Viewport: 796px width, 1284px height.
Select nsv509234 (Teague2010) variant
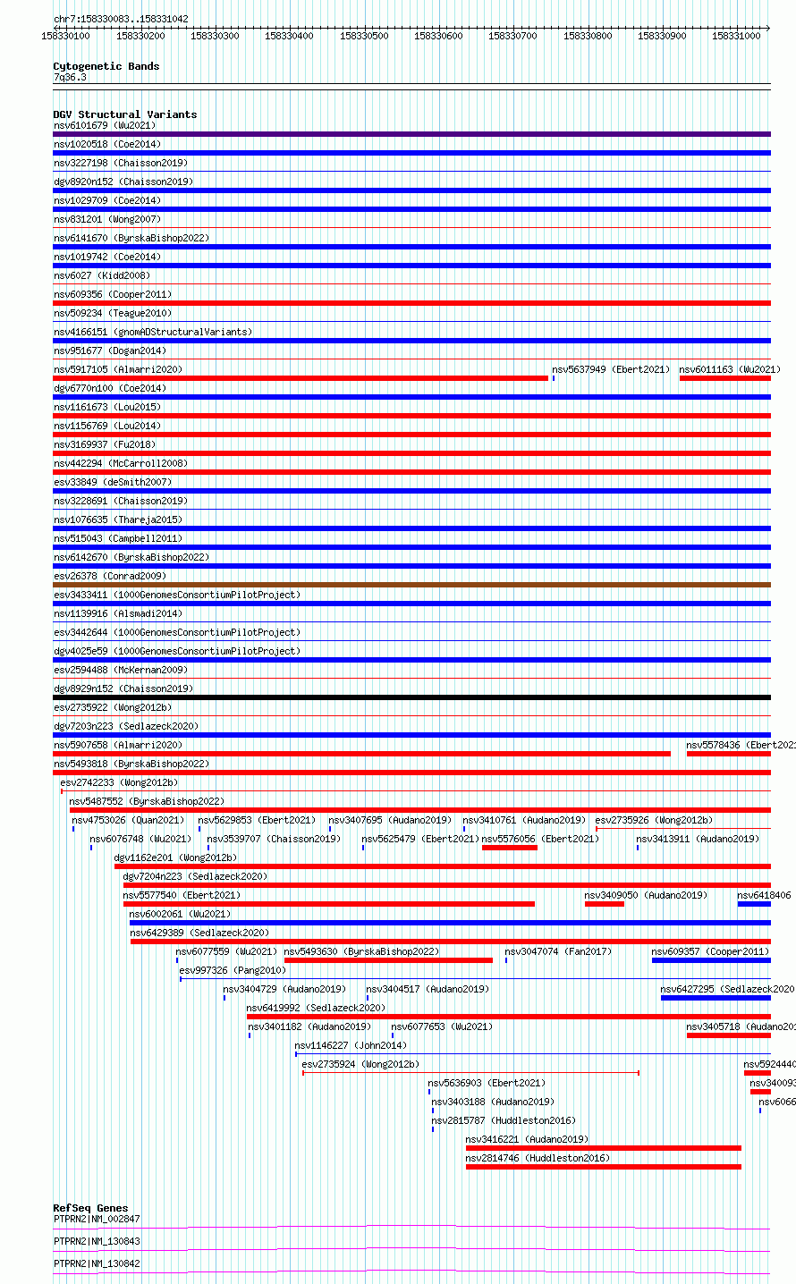[113, 313]
